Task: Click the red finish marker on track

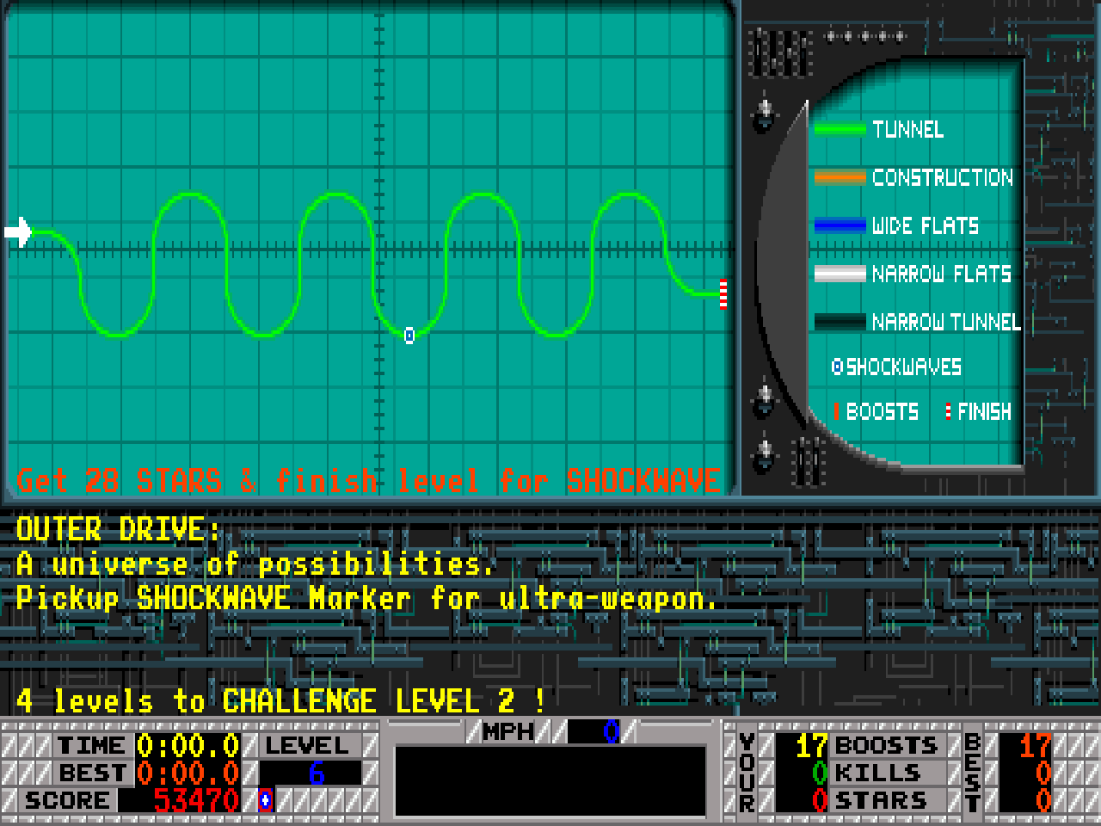Action: pyautogui.click(x=723, y=294)
